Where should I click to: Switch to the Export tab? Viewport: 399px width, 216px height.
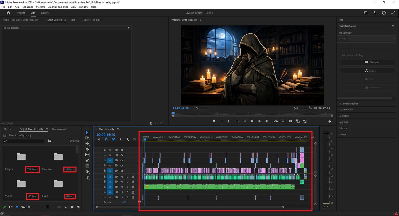[x=45, y=13]
